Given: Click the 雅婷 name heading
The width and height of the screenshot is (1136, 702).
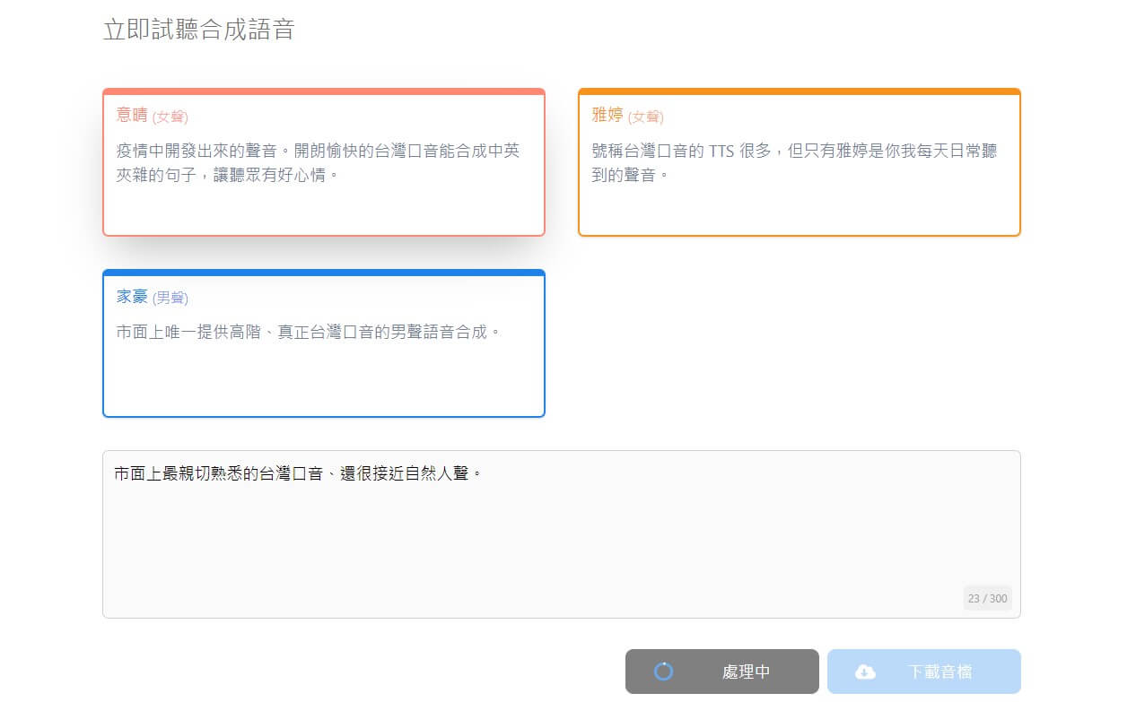Looking at the screenshot, I should (607, 115).
